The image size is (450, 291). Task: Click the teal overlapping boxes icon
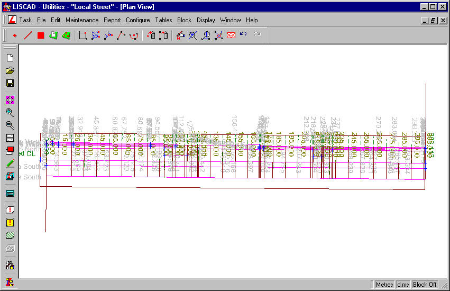[10, 176]
